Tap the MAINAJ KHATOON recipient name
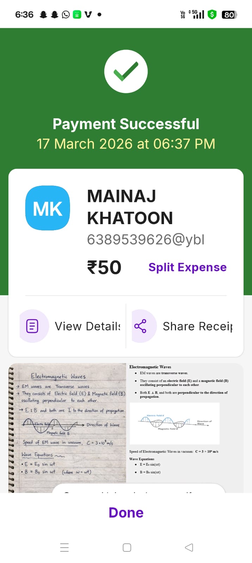 (130, 207)
